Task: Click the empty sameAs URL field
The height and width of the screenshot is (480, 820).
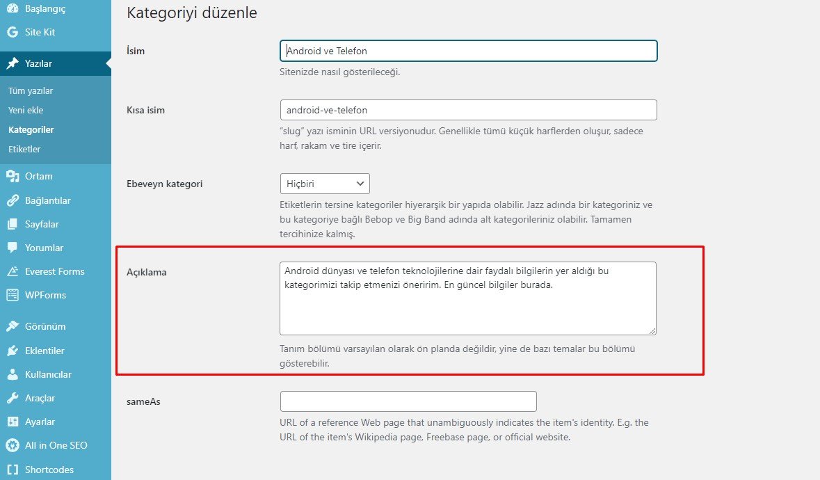Action: pos(408,401)
